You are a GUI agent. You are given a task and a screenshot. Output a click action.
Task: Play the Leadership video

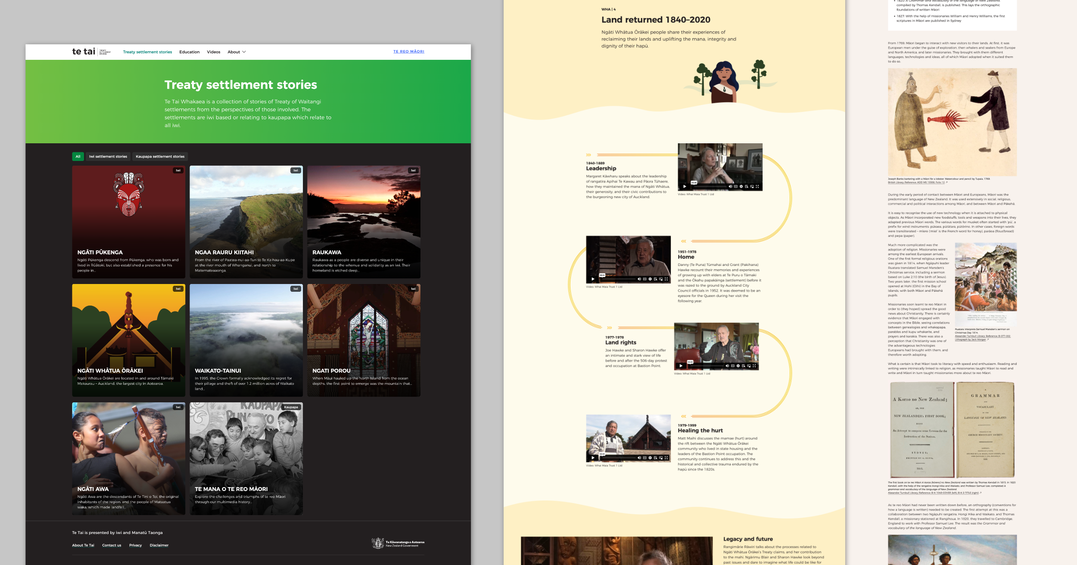point(685,186)
